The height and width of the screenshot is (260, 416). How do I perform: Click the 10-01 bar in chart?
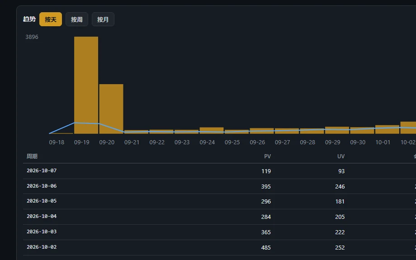(x=387, y=129)
